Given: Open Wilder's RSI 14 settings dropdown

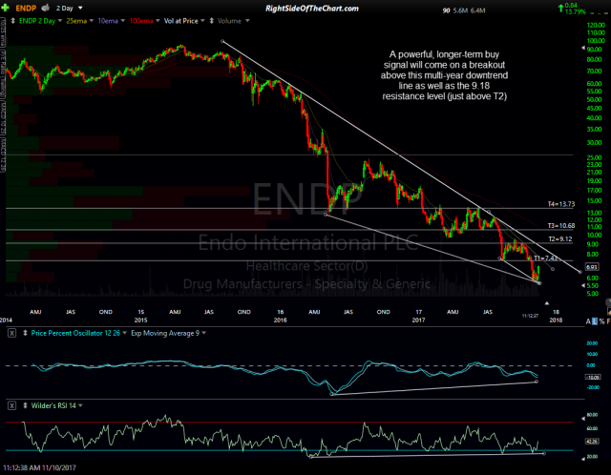Looking at the screenshot, I should [x=80, y=405].
